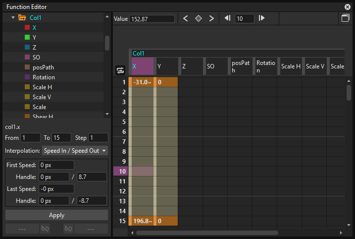Toggle the green Y channel swatch

[27, 37]
